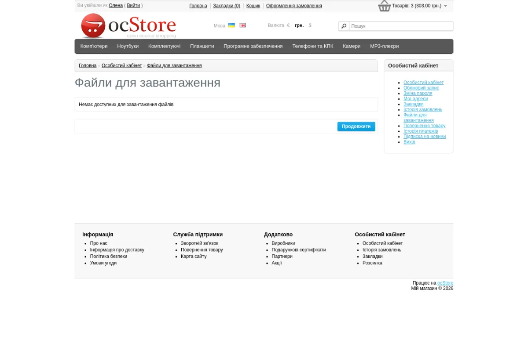The width and height of the screenshot is (528, 347).
Task: Open Обліковий запис in the sidebar
Action: coord(421,88)
